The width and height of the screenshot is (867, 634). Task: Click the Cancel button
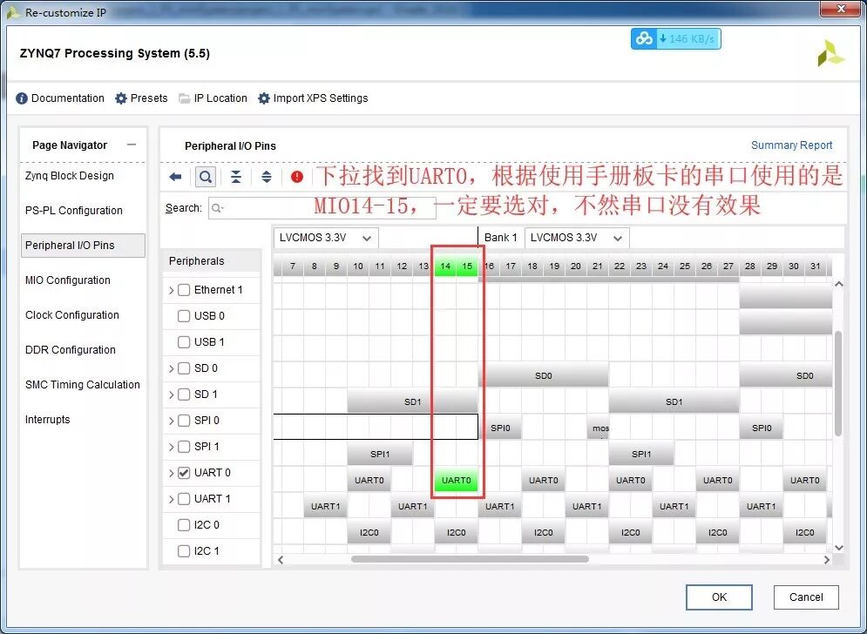pyautogui.click(x=806, y=597)
